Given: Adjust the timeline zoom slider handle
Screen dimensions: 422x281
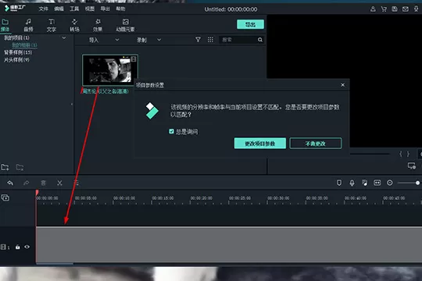Looking at the screenshot, I should coord(417,183).
